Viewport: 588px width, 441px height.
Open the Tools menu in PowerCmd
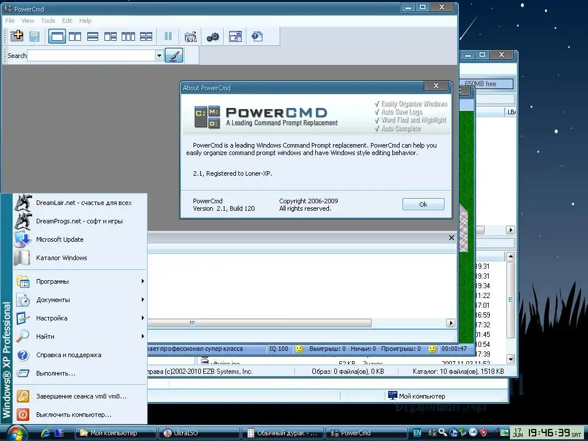[x=48, y=21]
